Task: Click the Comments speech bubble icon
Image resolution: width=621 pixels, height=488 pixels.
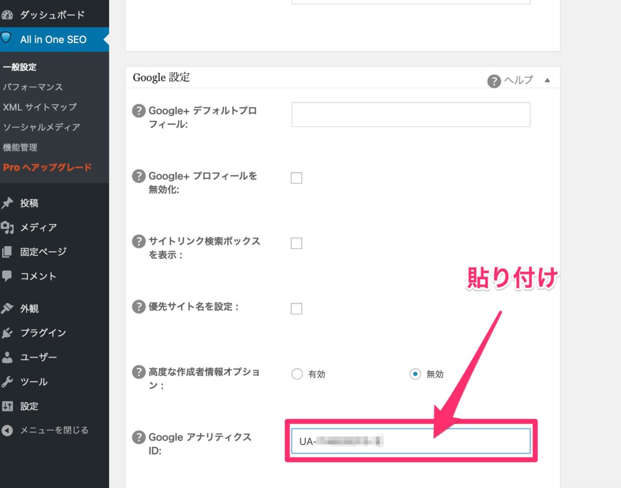Action: [x=7, y=276]
